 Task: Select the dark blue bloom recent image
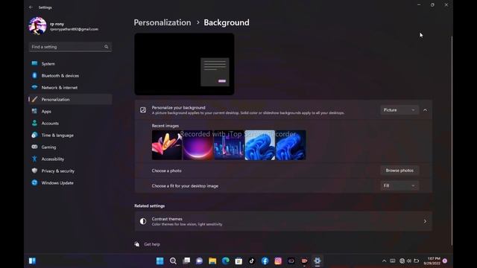point(291,145)
